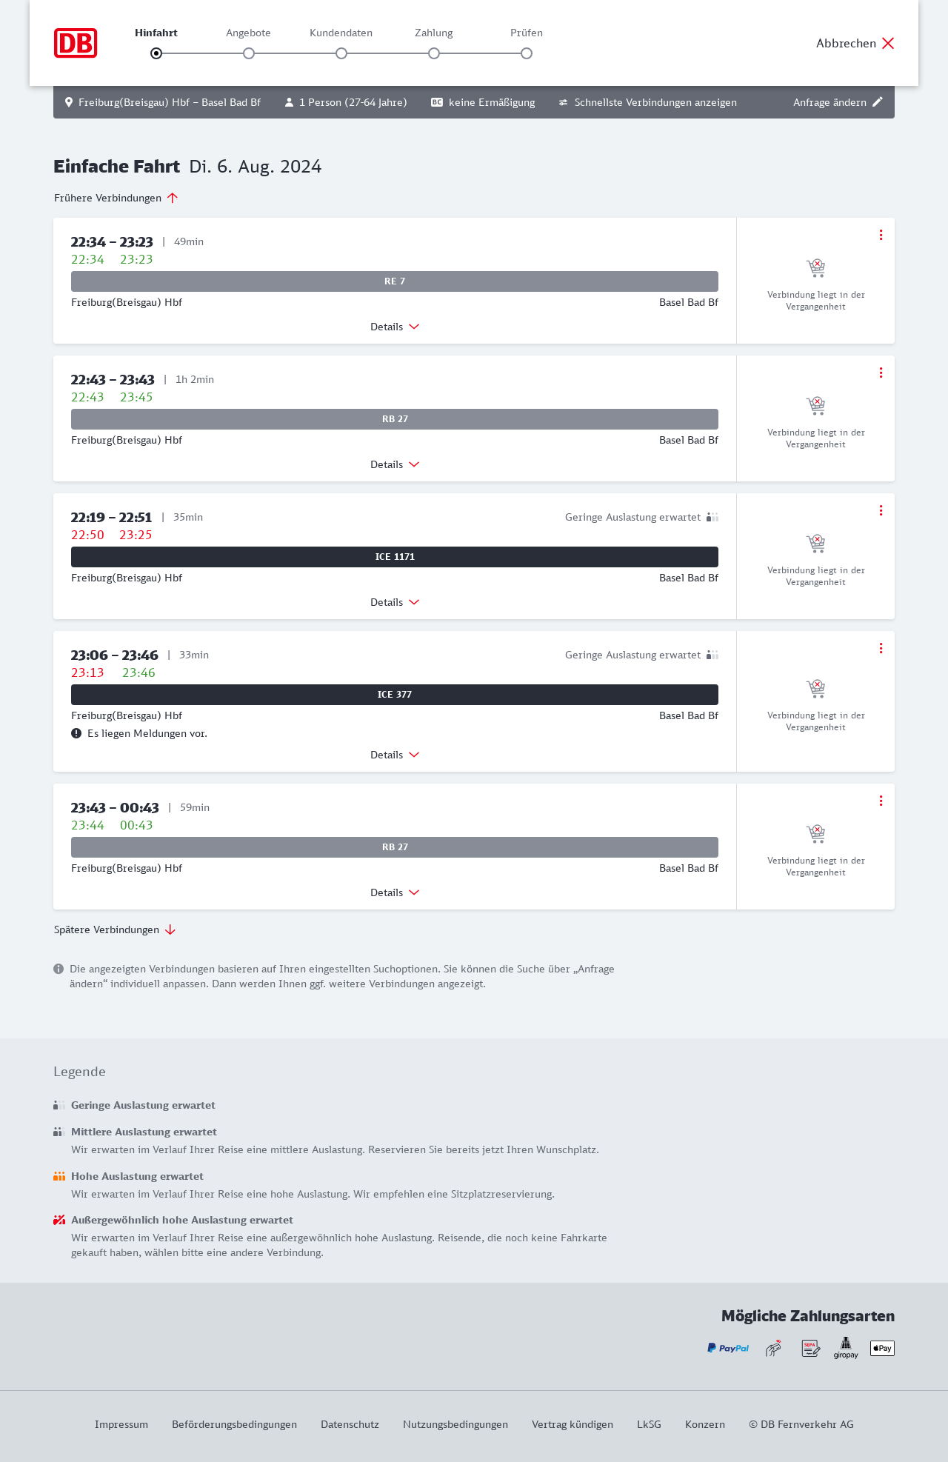Click the PayPal payment logo

(x=727, y=1348)
